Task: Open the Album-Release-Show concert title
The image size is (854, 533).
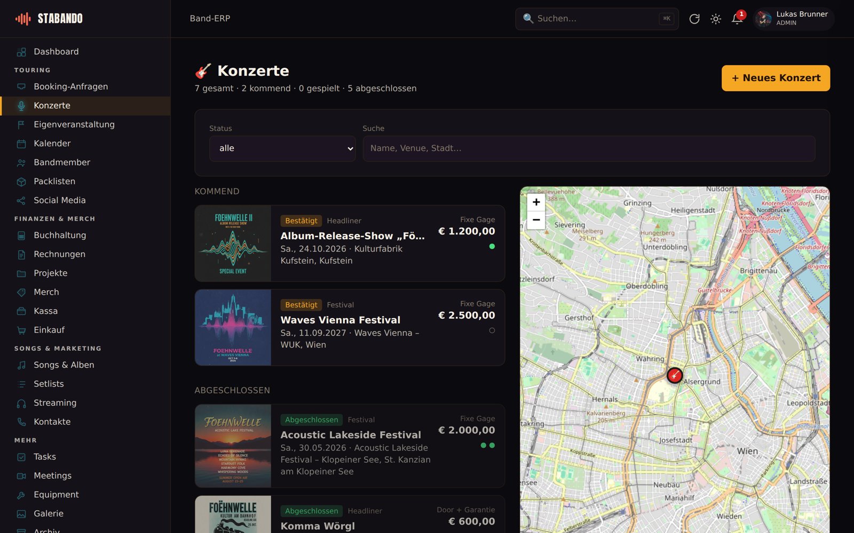Action: pyautogui.click(x=353, y=236)
